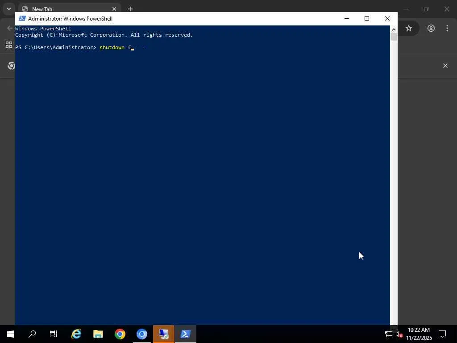Open Chrome three-dot menu
The width and height of the screenshot is (457, 343).
[447, 28]
